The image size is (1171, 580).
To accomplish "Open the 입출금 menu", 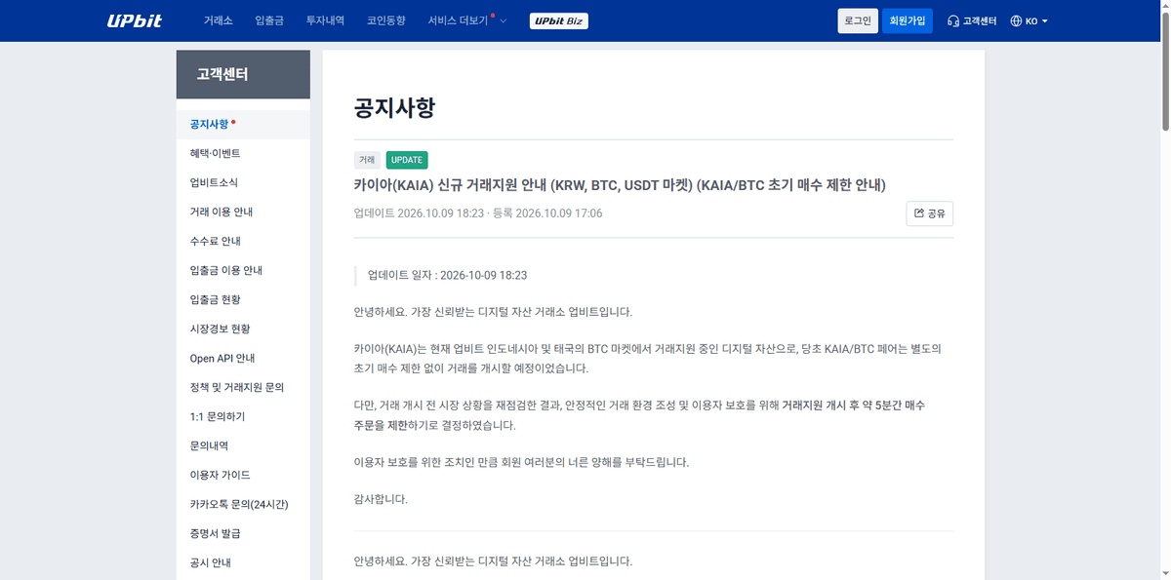I will (269, 20).
